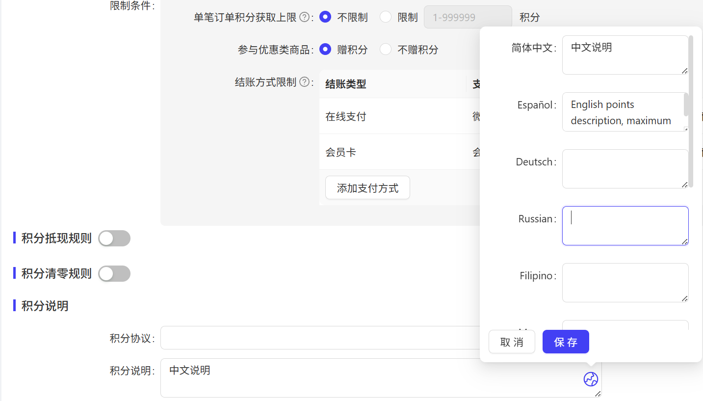Select the 限制 radio option

(386, 17)
